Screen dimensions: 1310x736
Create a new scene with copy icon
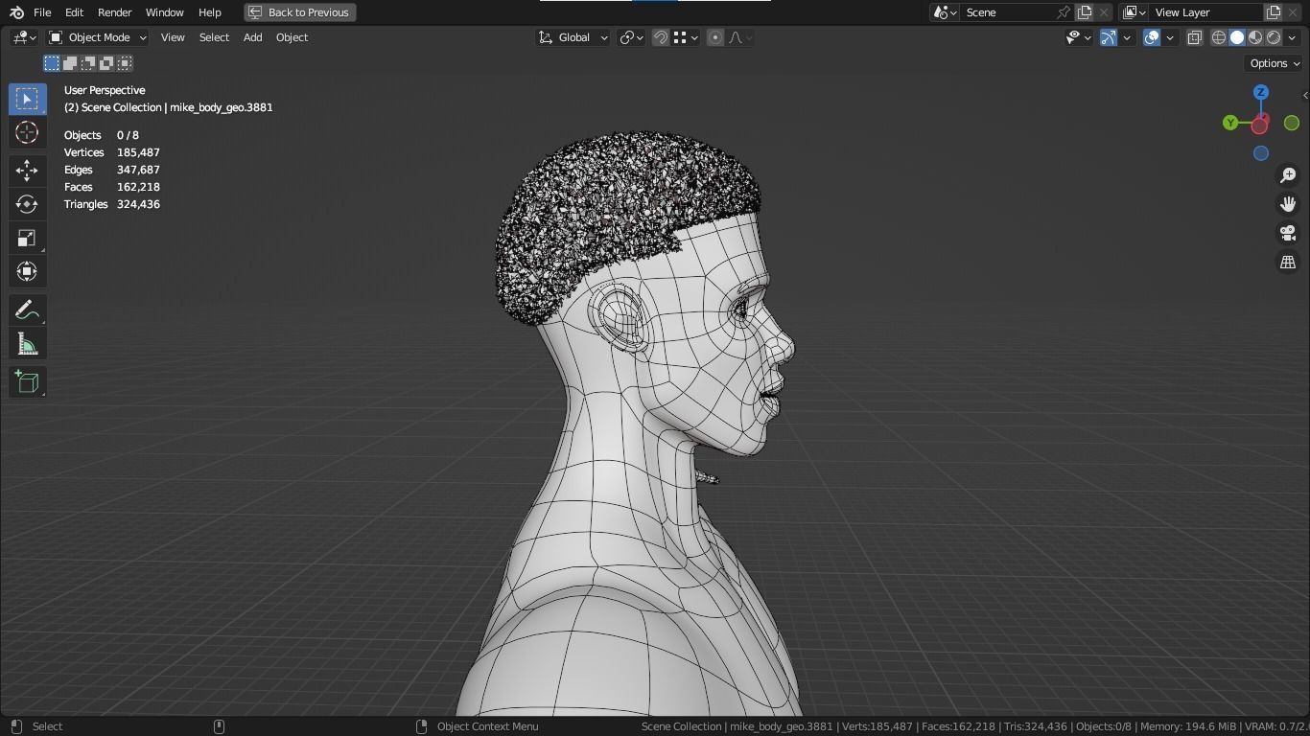click(x=1085, y=12)
